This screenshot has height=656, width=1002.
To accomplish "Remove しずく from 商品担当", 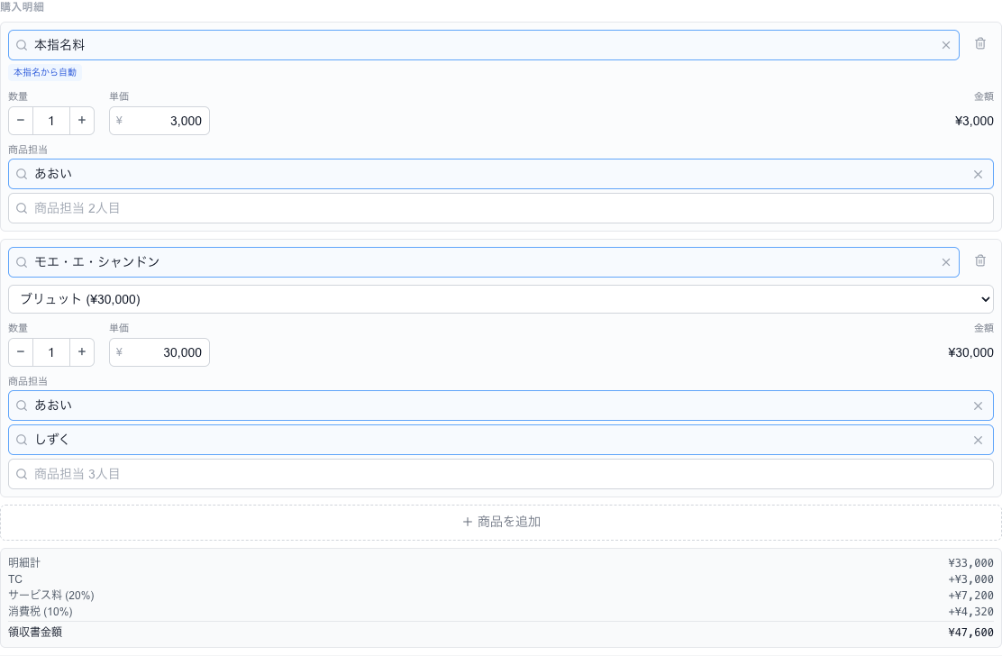I will (x=978, y=440).
